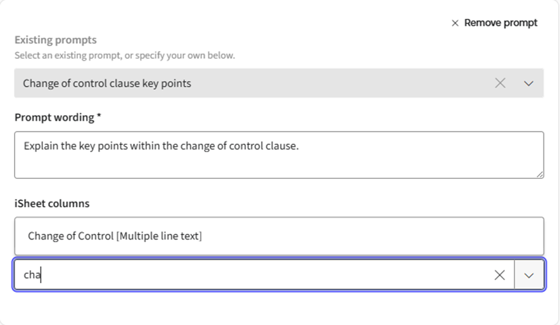This screenshot has width=560, height=325.
Task: Click the "Prompt wording" field label
Action: coord(54,118)
